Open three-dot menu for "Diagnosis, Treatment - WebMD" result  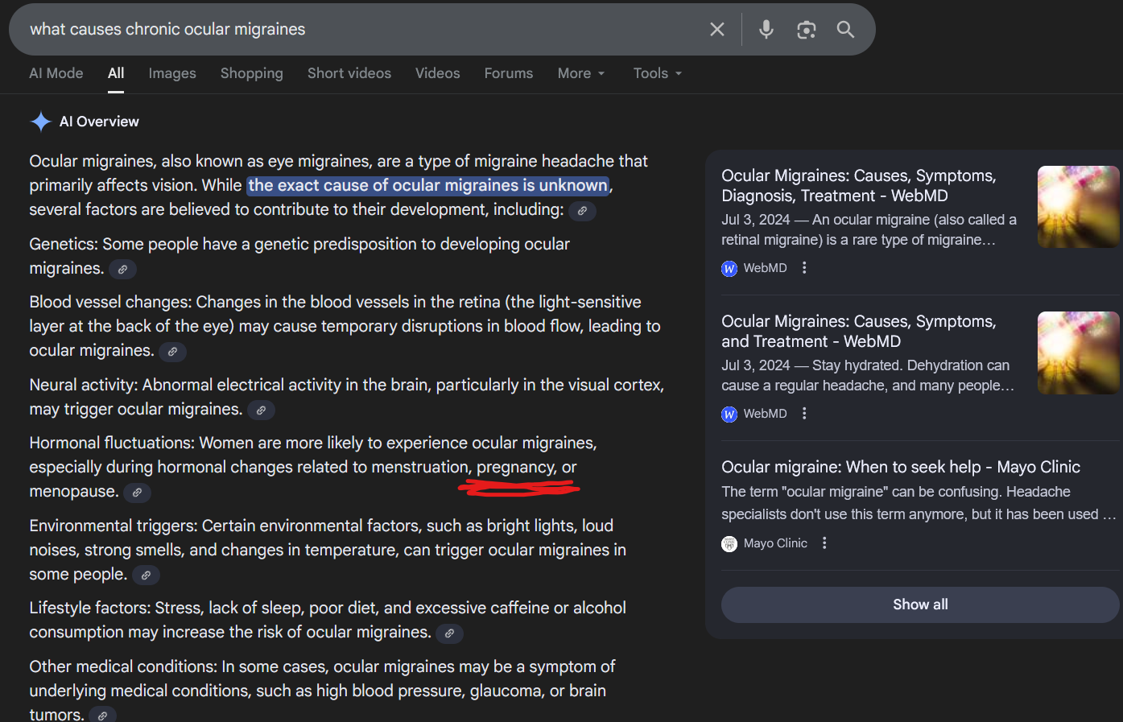(x=804, y=268)
